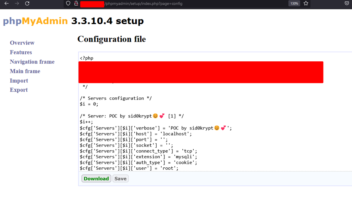Open the Pocket save icon

tap(346, 4)
